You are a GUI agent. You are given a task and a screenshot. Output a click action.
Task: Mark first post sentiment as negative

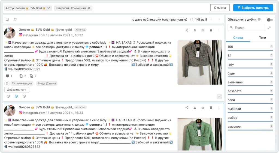point(24,96)
